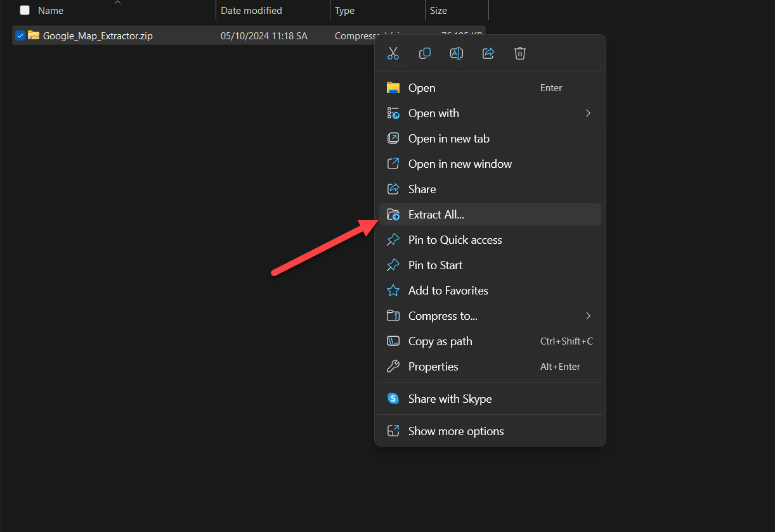The width and height of the screenshot is (775, 532).
Task: Click the Cut icon in the actions row
Action: pos(393,53)
